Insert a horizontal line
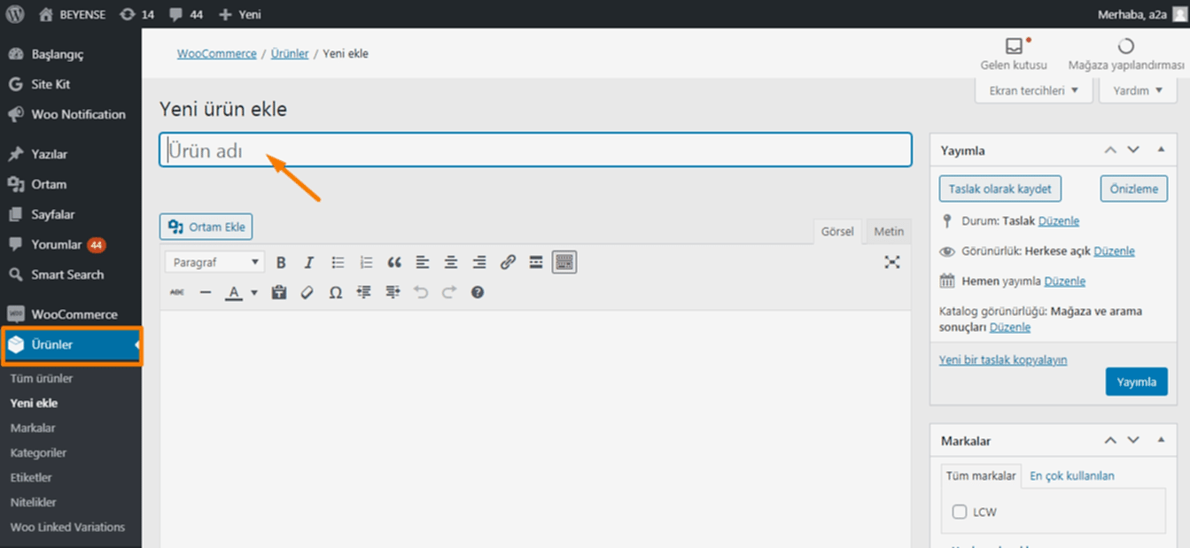The width and height of the screenshot is (1190, 548). pos(206,292)
